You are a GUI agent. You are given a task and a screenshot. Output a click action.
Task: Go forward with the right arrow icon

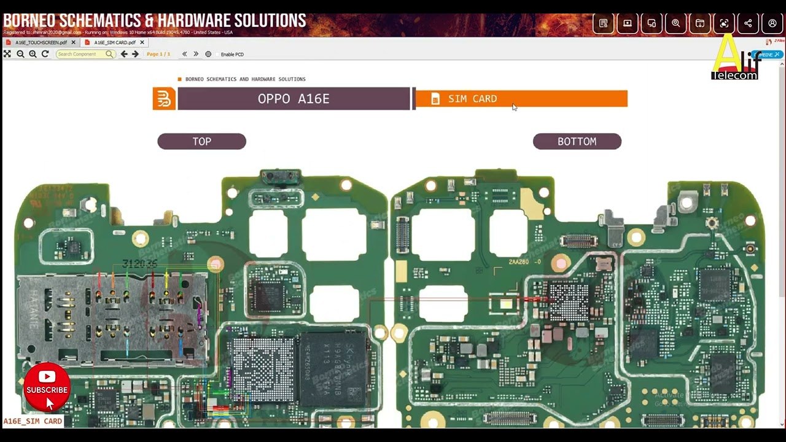[135, 54]
